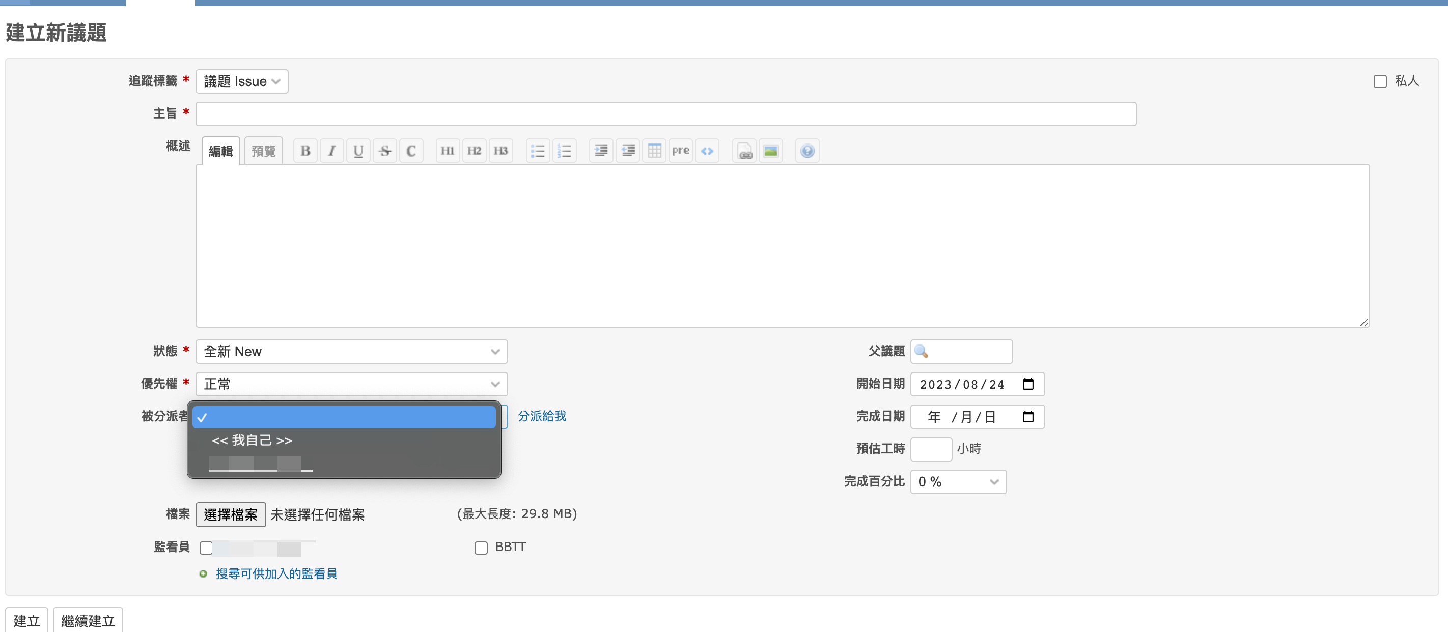This screenshot has height=632, width=1448.
Task: Insert Heading 2 with H2 icon
Action: coord(474,151)
